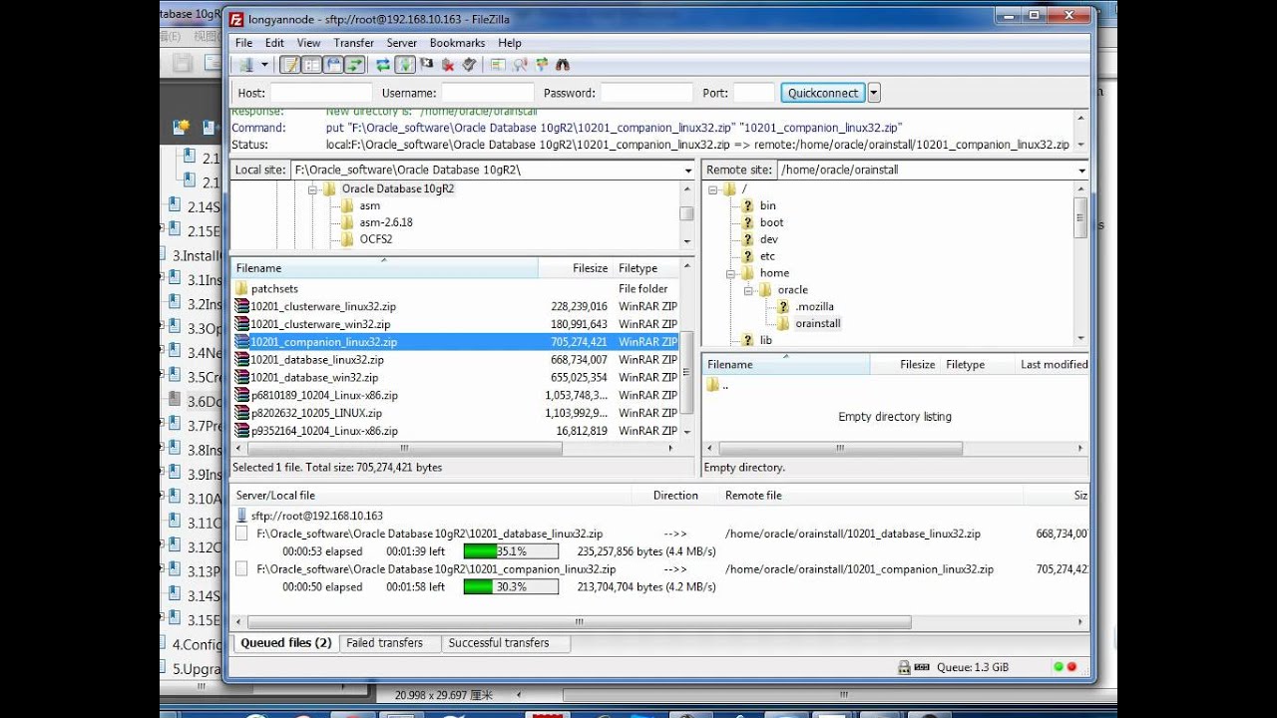Viewport: 1277px width, 718px height.
Task: Click the 35.1% transfer progress bar
Action: [511, 551]
